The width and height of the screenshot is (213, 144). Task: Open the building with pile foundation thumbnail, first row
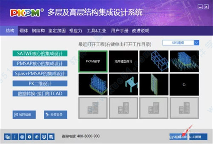pos(184,61)
